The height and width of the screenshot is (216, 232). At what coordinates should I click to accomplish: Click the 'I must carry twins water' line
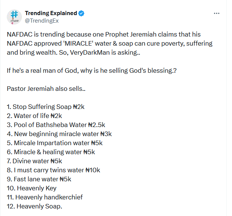pos(54,170)
